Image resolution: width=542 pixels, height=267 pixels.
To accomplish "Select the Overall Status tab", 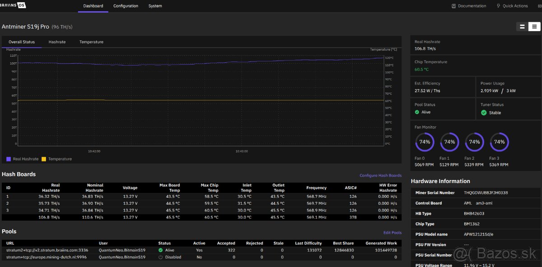I will pyautogui.click(x=22, y=41).
